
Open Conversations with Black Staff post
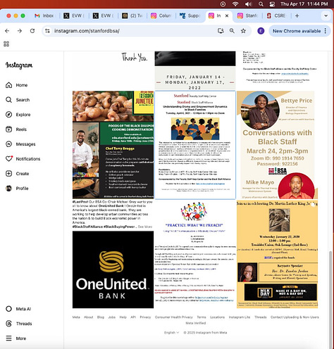point(277,145)
